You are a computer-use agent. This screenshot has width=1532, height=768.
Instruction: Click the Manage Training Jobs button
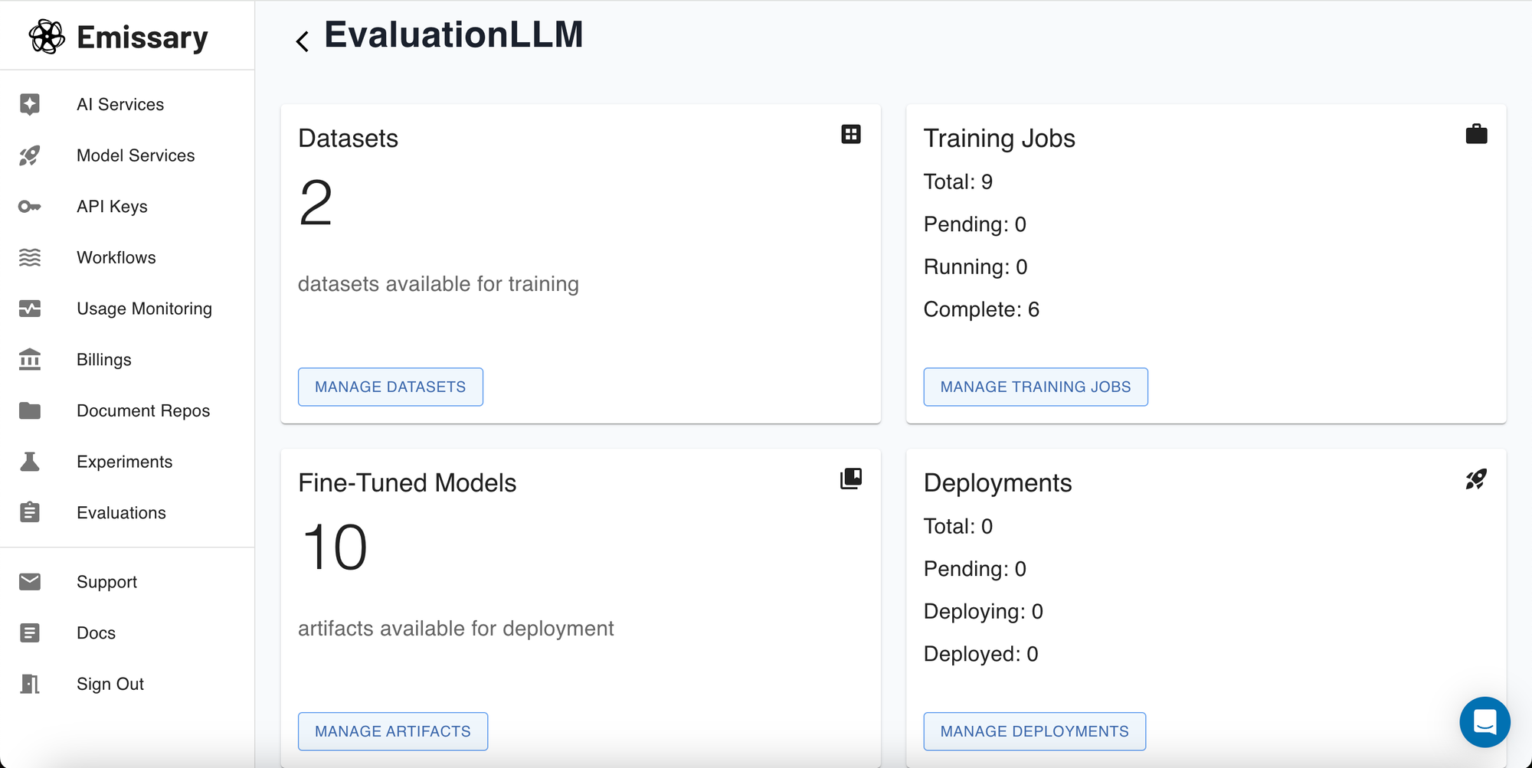point(1036,387)
